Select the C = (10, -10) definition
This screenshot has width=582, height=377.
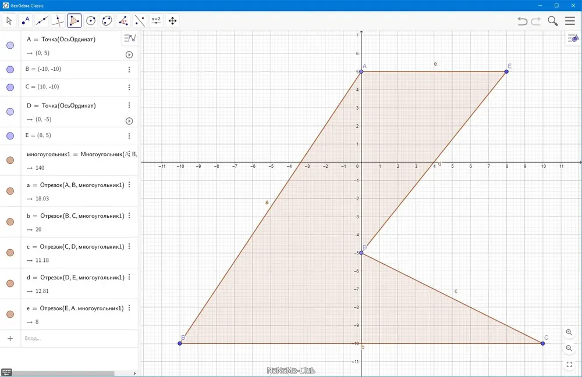point(42,87)
